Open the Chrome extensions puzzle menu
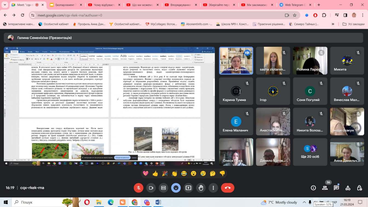The image size is (368, 207). 324,15
